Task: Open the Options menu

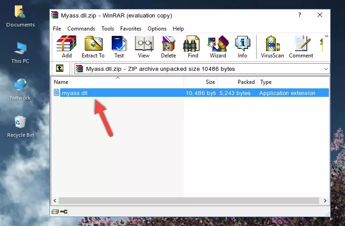Action: point(157,29)
